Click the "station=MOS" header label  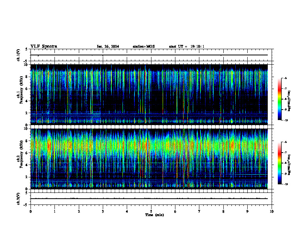pyautogui.click(x=144, y=46)
